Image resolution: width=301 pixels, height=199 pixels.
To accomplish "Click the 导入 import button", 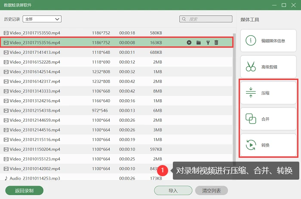I will [x=173, y=190].
